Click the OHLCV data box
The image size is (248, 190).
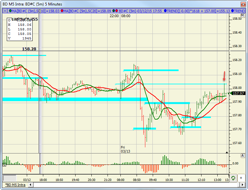click(20, 29)
